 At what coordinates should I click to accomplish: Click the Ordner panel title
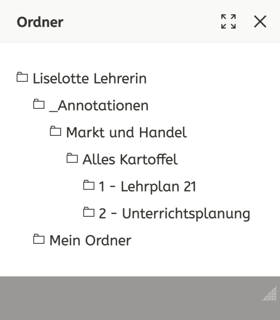click(x=40, y=22)
